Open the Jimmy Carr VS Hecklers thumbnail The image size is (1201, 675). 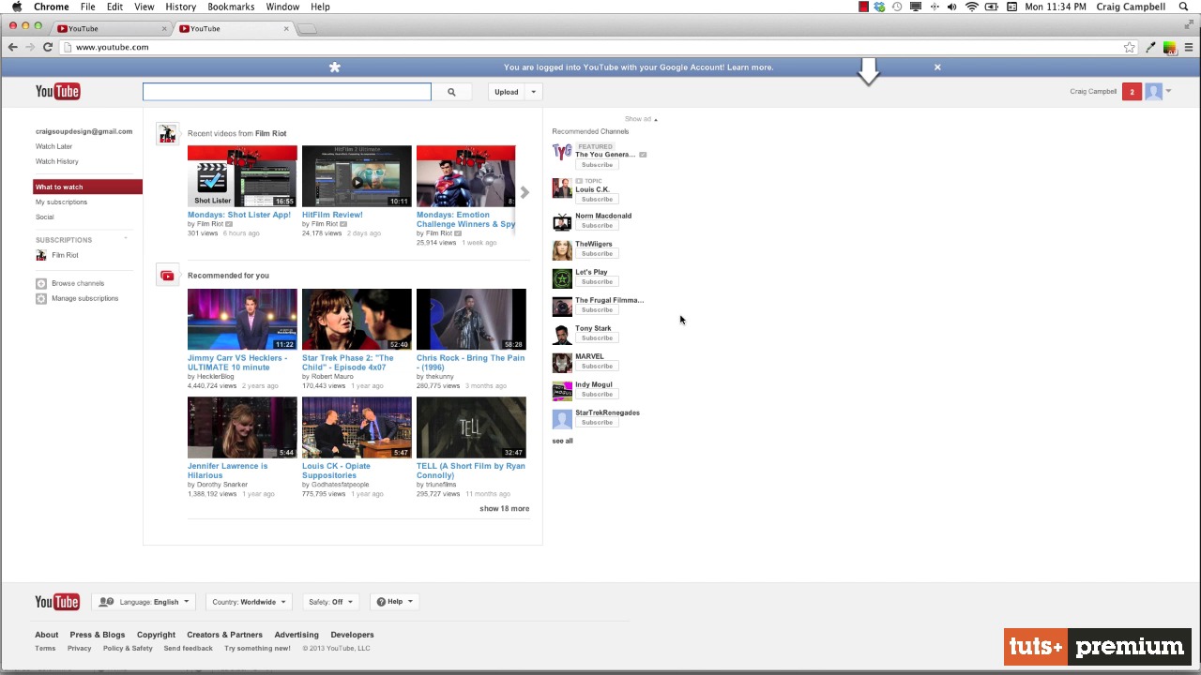[x=242, y=320]
